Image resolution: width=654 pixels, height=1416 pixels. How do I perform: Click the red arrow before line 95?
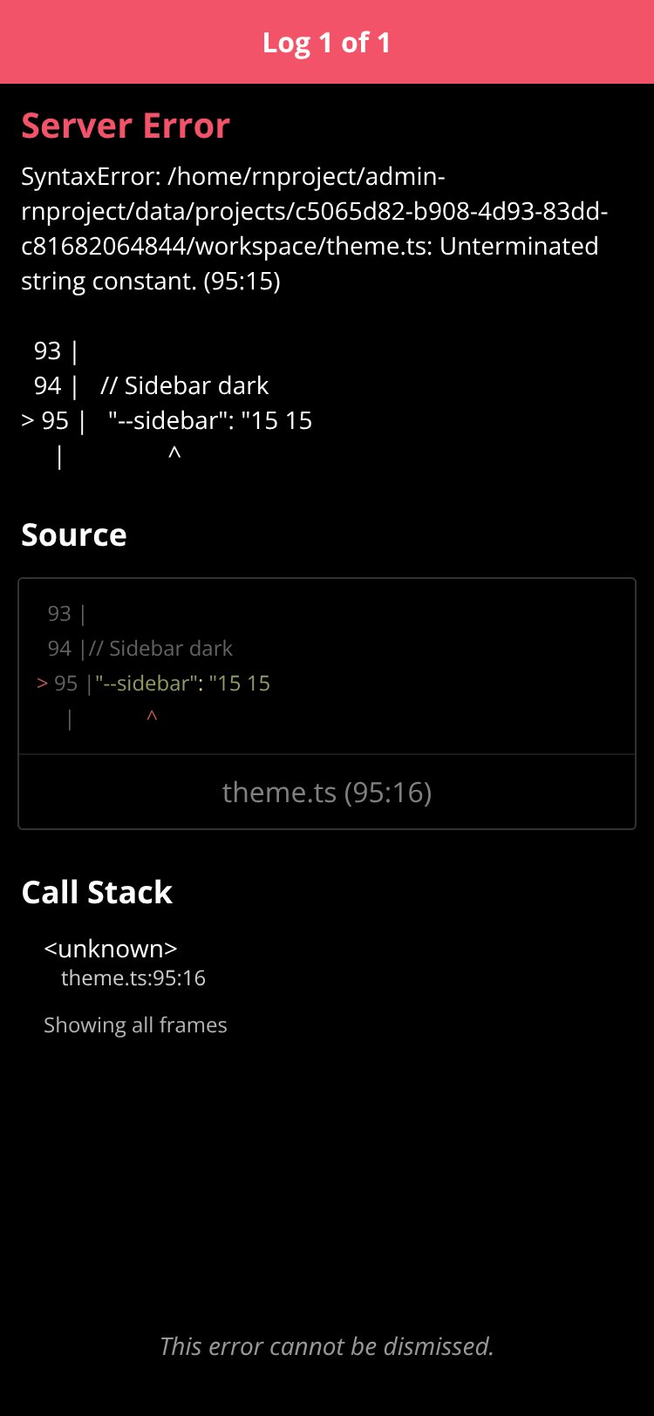point(42,684)
